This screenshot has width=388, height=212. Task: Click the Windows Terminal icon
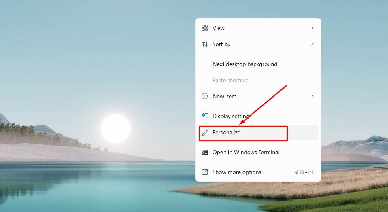point(205,152)
